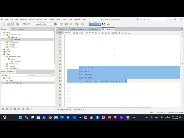Click the Search (Ctrl+I) input field
The image size is (184, 138).
[x=152, y=19]
